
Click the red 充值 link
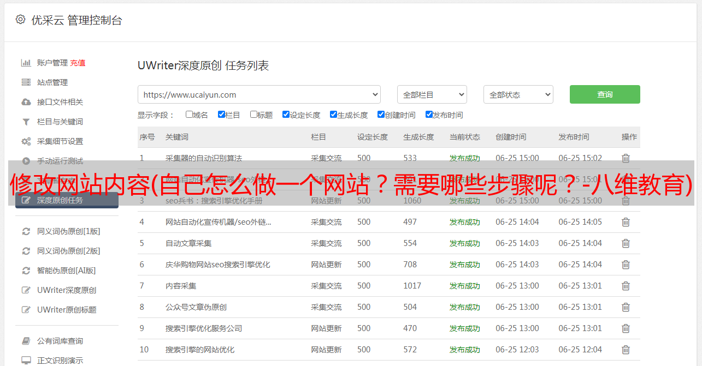[x=78, y=63]
